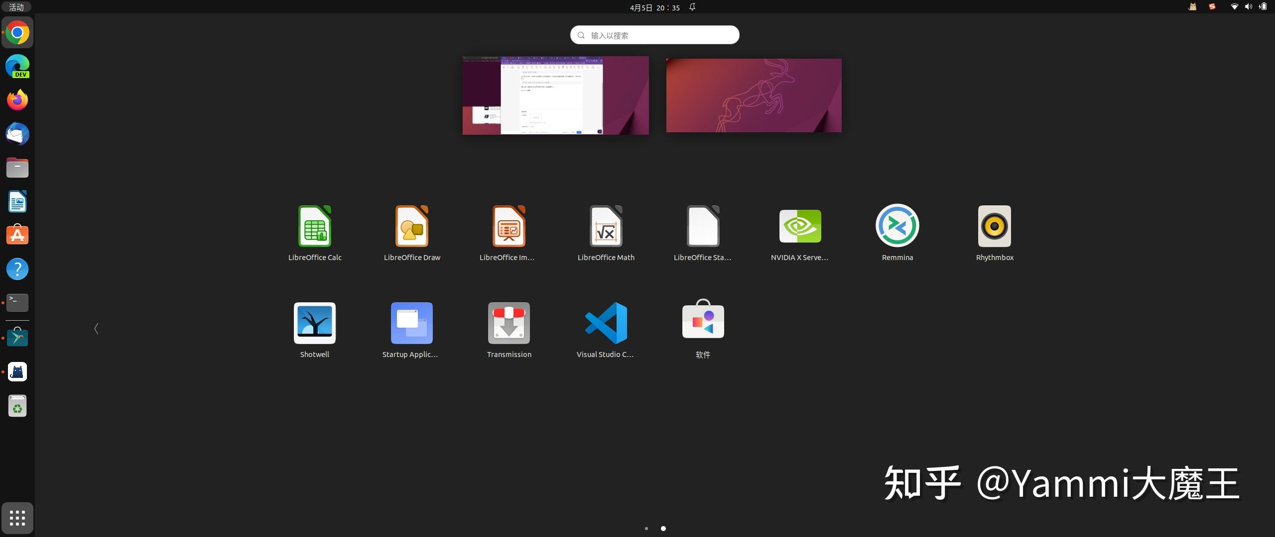
Task: Open the date and time calendar menu
Action: tap(654, 7)
